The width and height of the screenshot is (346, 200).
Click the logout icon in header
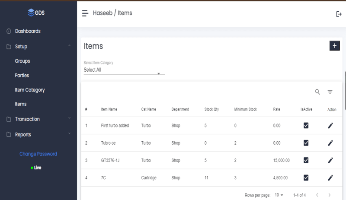pos(339,14)
